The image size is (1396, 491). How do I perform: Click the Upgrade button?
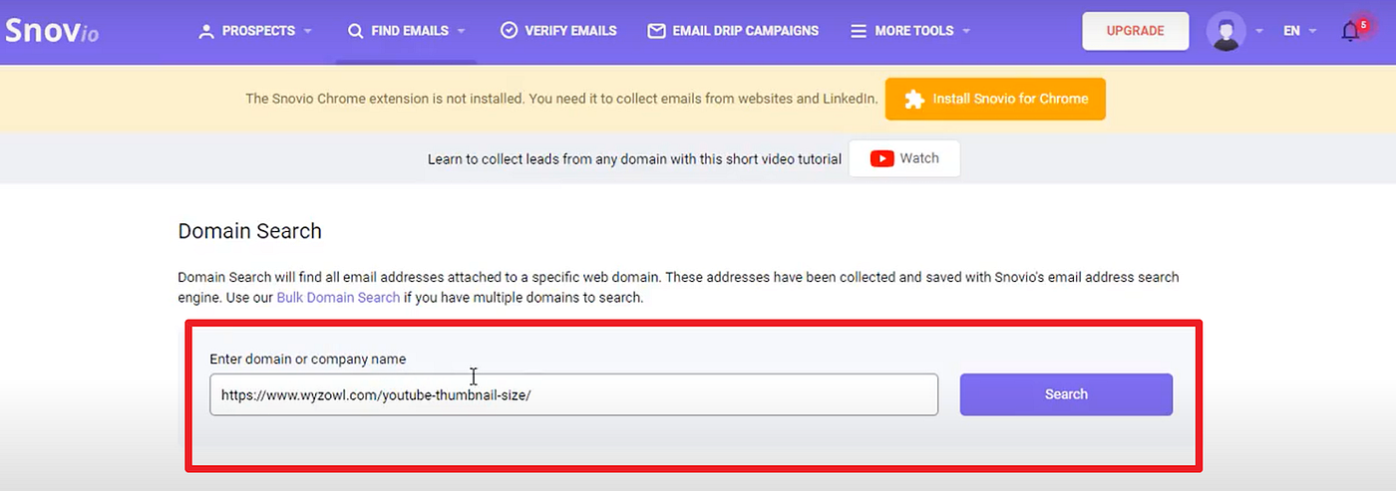[x=1135, y=31]
